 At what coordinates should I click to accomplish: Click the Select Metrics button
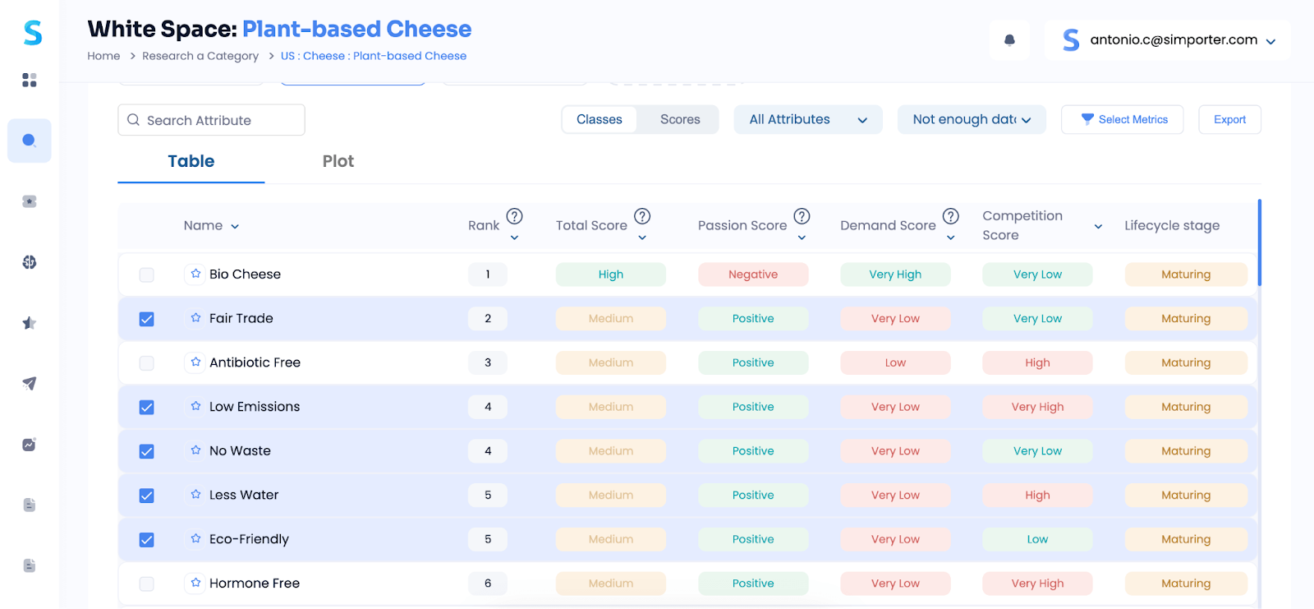1122,119
